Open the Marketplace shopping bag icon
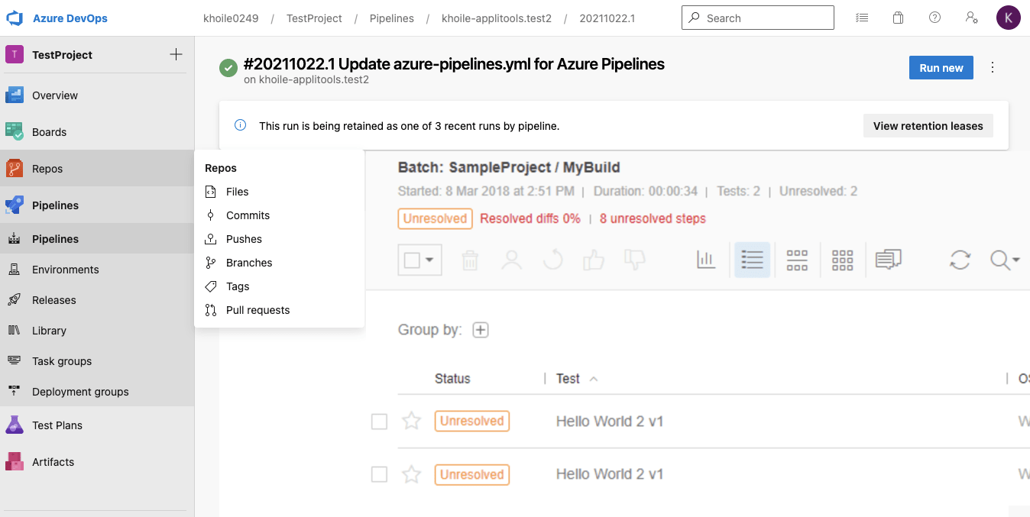Viewport: 1030px width, 517px height. click(x=898, y=17)
